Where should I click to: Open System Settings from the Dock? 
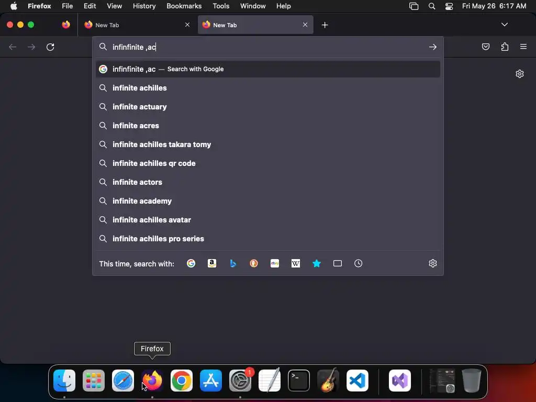tap(240, 381)
